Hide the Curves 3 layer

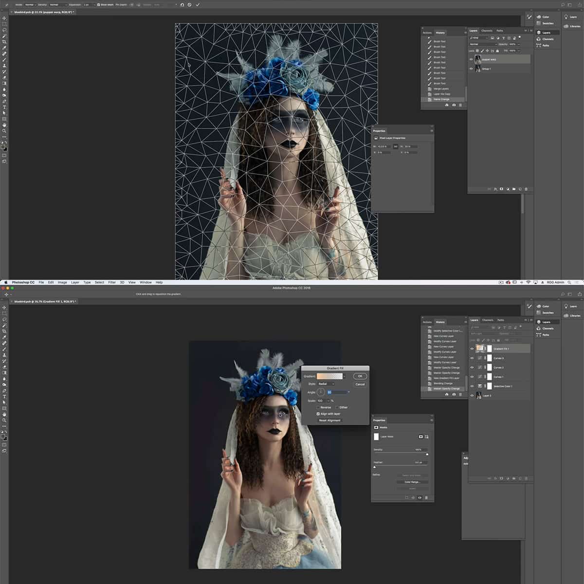[472, 358]
